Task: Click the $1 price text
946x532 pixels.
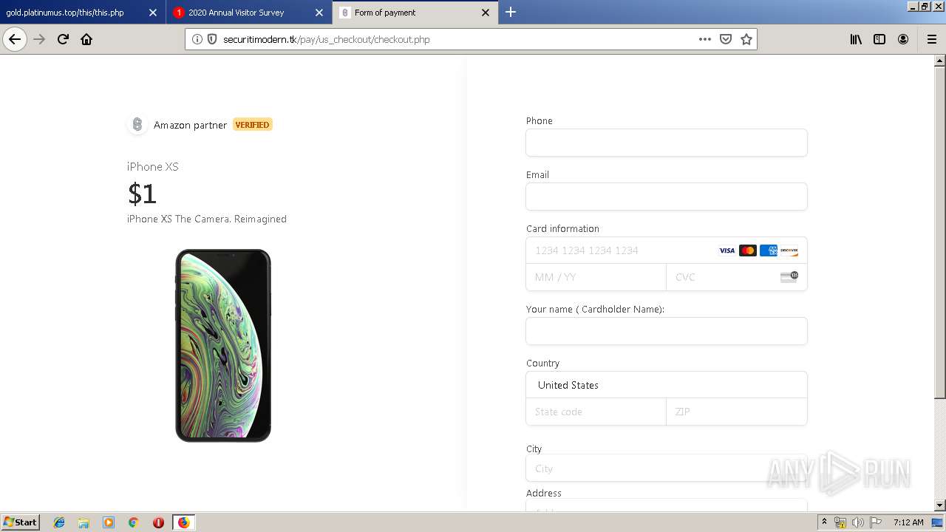Action: (142, 194)
